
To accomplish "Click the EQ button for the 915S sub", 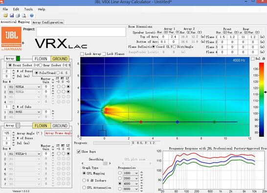I will pyautogui.click(x=11, y=112).
